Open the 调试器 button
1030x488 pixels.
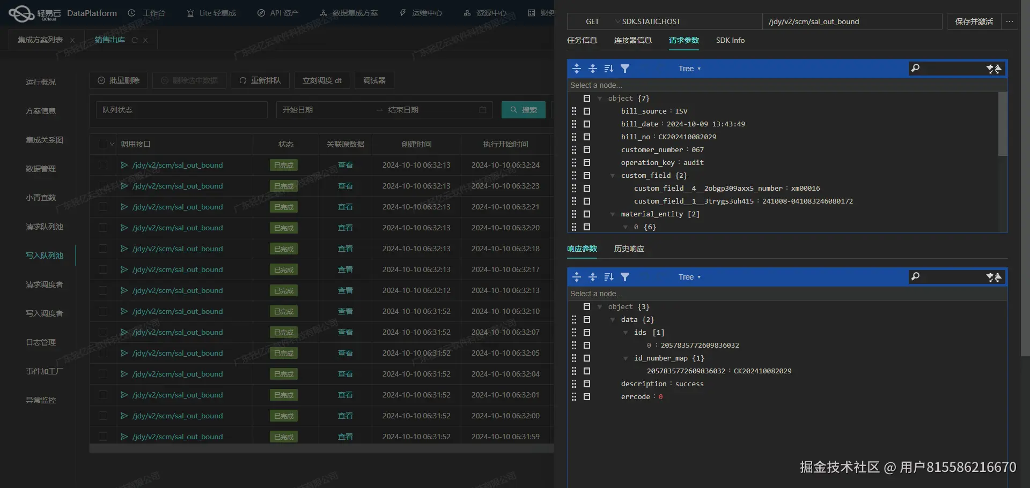pos(374,80)
